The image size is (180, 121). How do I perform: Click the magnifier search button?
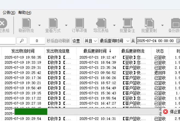coord(22,41)
